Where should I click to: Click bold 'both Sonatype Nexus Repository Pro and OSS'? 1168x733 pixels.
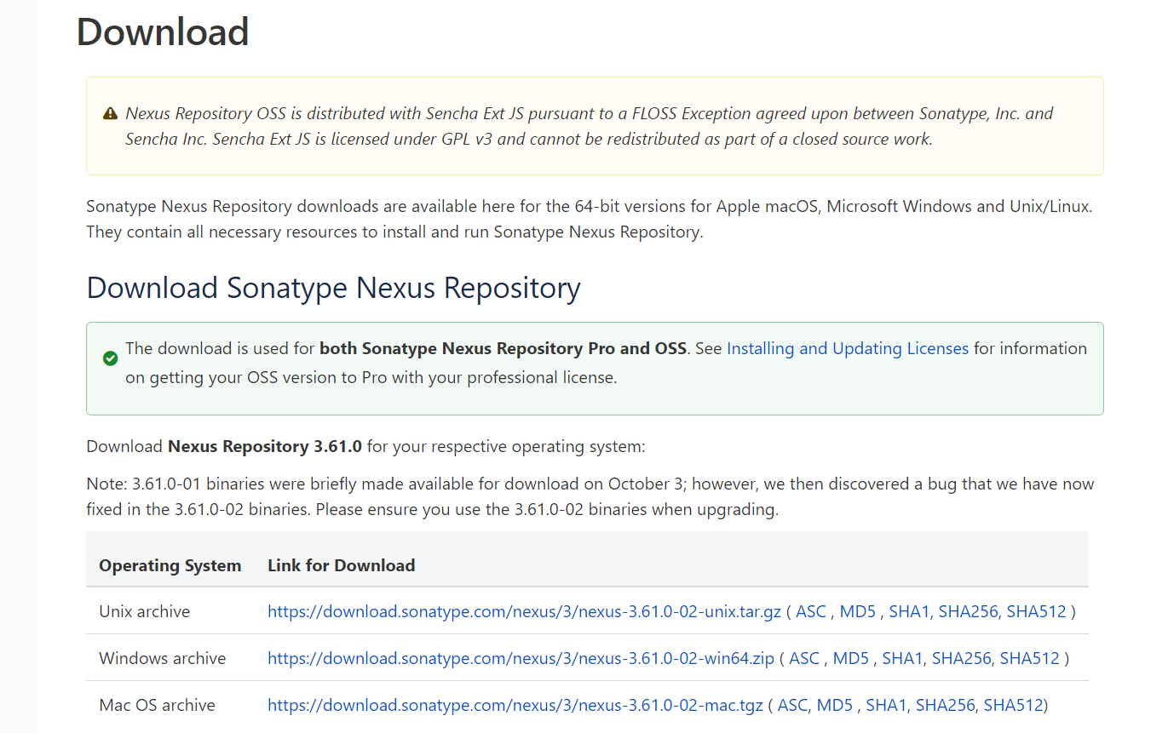(x=503, y=348)
